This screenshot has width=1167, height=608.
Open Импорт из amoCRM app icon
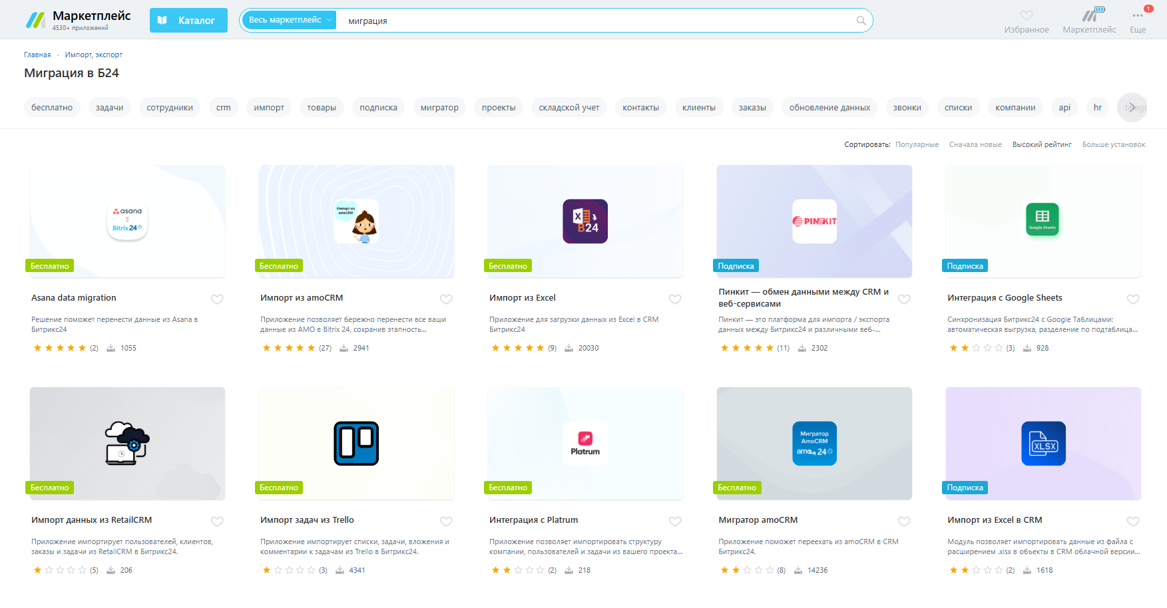point(356,221)
